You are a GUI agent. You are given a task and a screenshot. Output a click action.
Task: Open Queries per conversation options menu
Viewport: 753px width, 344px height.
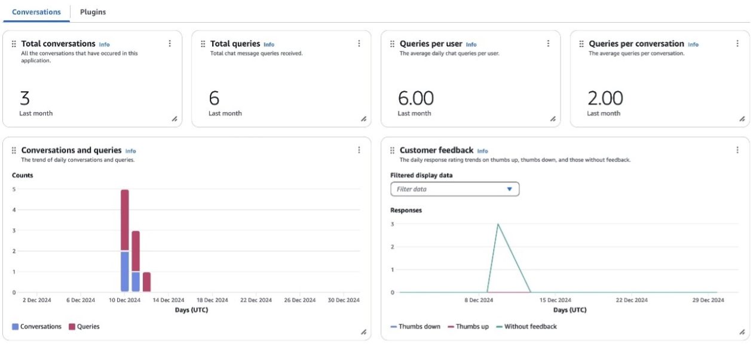pos(737,44)
